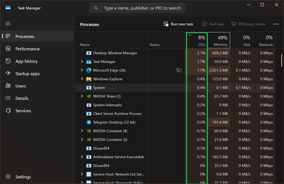Expand the Windows Explorer process group
The height and width of the screenshot is (184, 284).
tap(82, 79)
